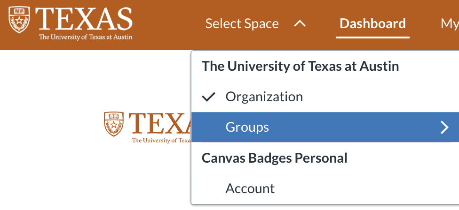Click the small university name under the body logo
This screenshot has height=210, width=459.
pos(161,140)
